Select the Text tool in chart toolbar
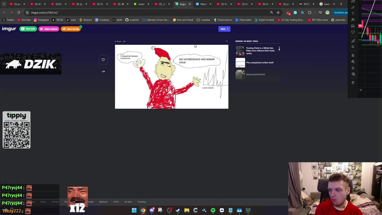382x215 pixels. tap(353, 13)
